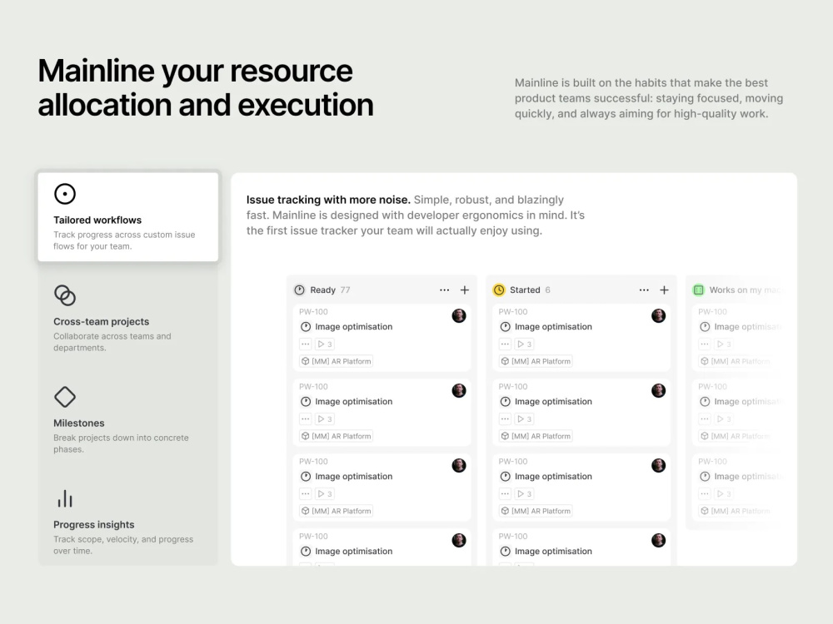Click the Started column title
This screenshot has height=624, width=833.
tap(525, 290)
